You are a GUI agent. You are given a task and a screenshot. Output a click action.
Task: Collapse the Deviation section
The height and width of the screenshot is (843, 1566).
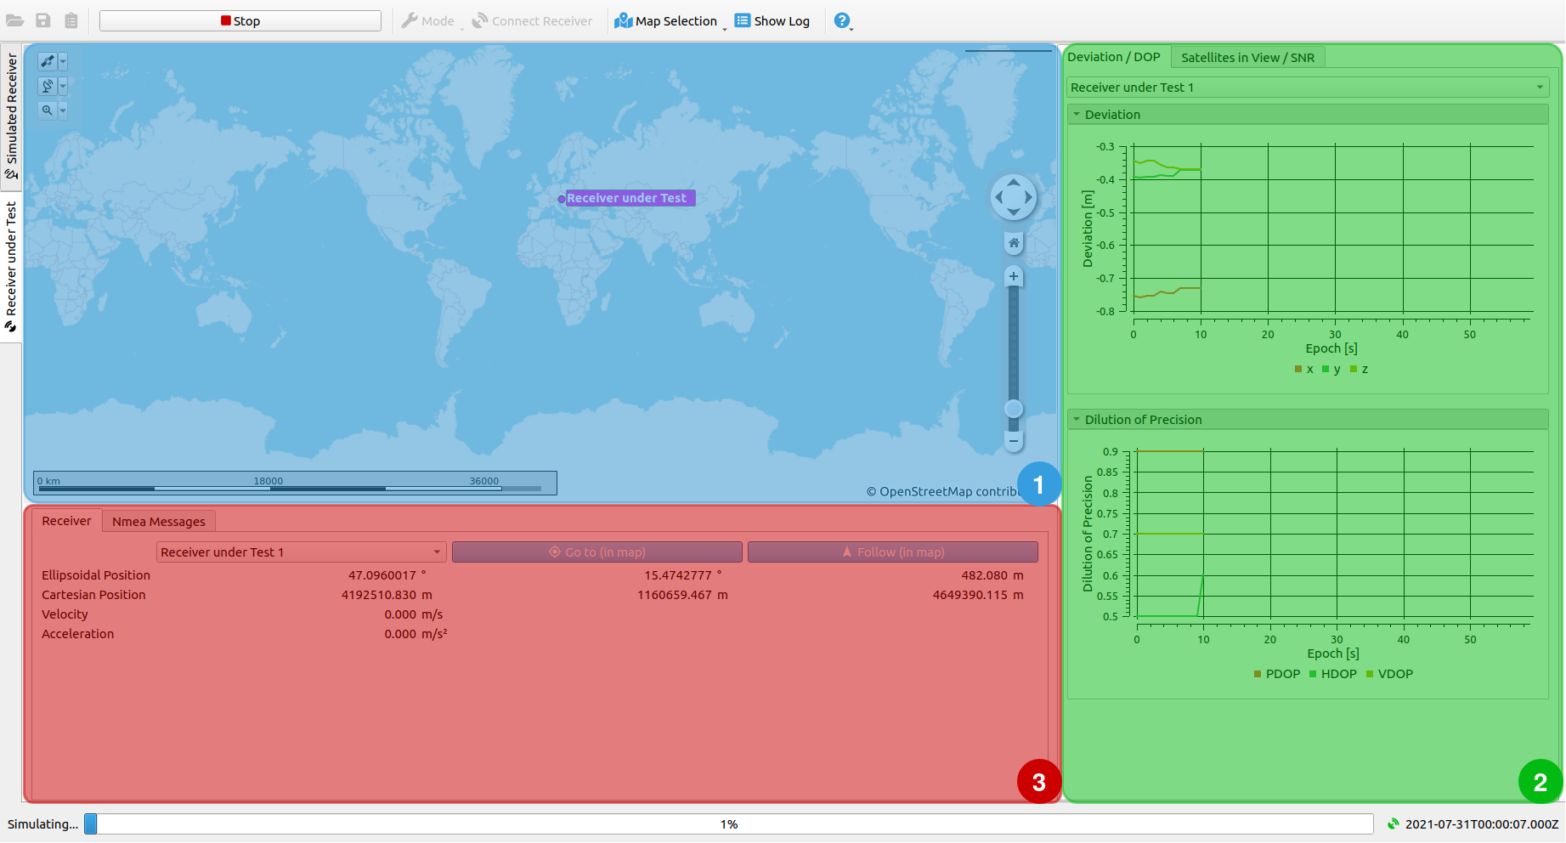(x=1077, y=114)
